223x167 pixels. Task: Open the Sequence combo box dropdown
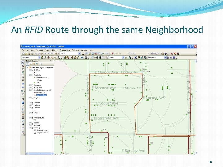pyautogui.click(x=39, y=58)
